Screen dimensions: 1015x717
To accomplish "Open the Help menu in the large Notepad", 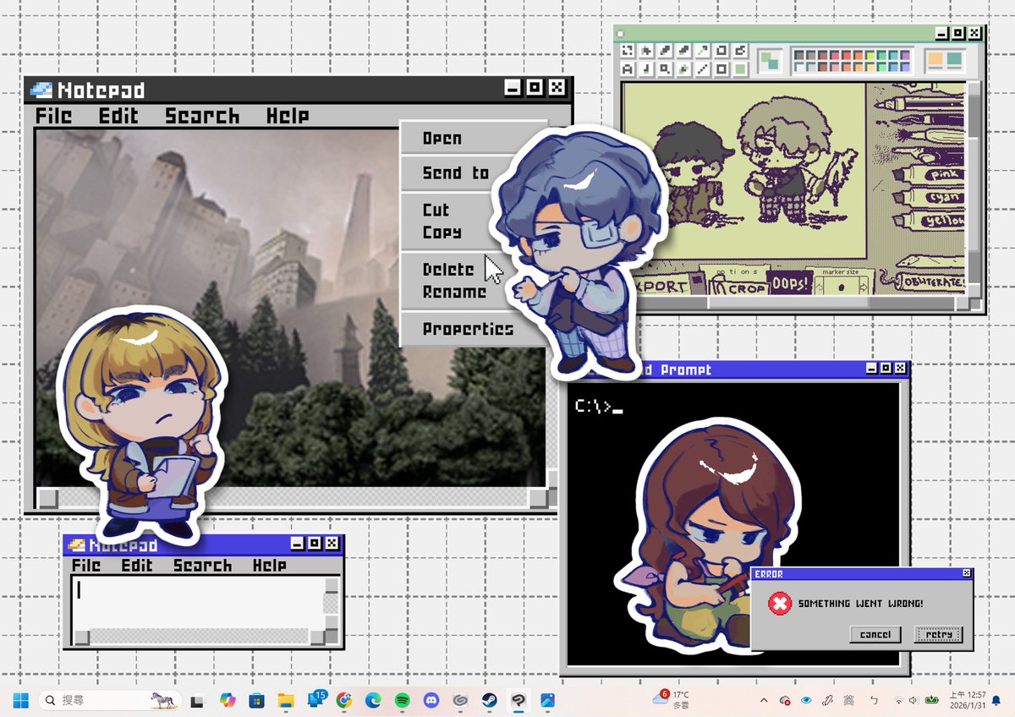I will (x=288, y=116).
